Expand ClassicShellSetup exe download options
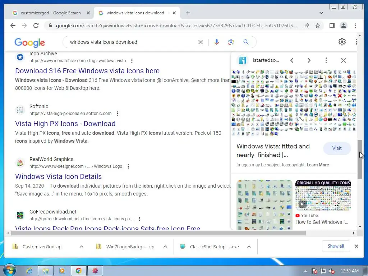This screenshot has height=276, width=368. pos(249,247)
